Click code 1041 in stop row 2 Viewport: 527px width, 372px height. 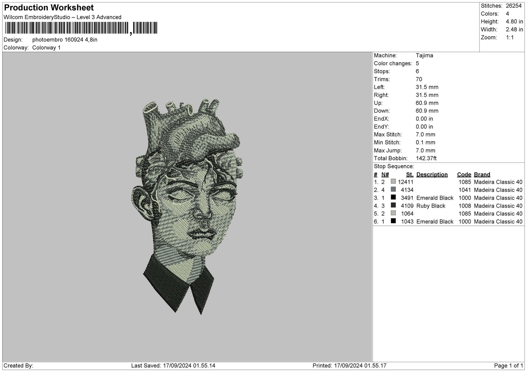[465, 190]
